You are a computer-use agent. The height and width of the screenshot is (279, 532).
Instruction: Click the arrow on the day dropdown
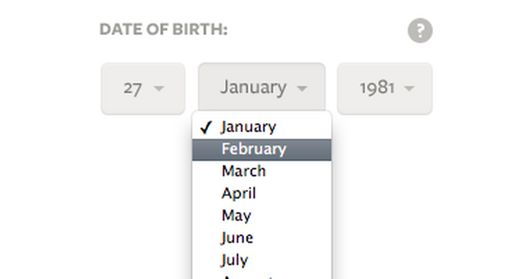[x=158, y=89]
